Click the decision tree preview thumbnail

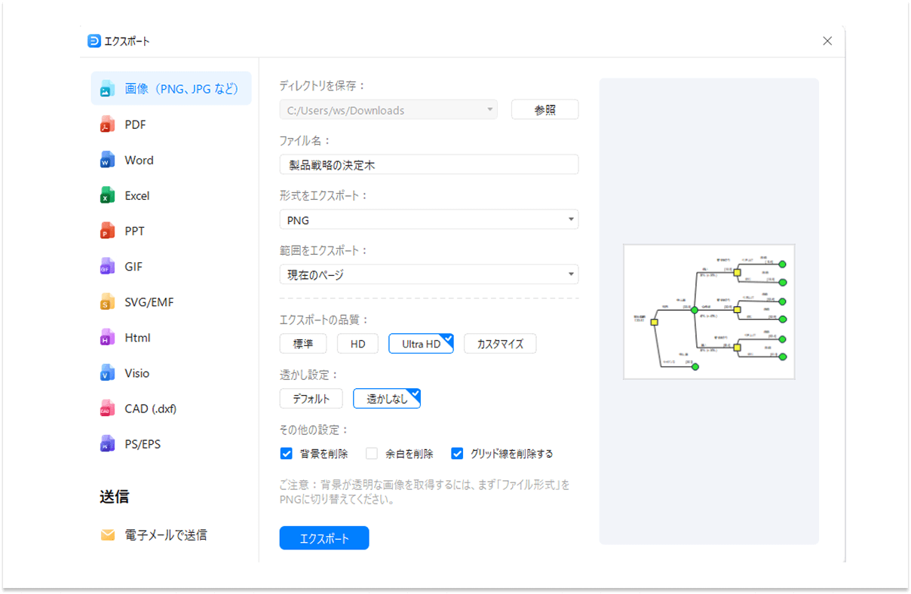(x=709, y=311)
